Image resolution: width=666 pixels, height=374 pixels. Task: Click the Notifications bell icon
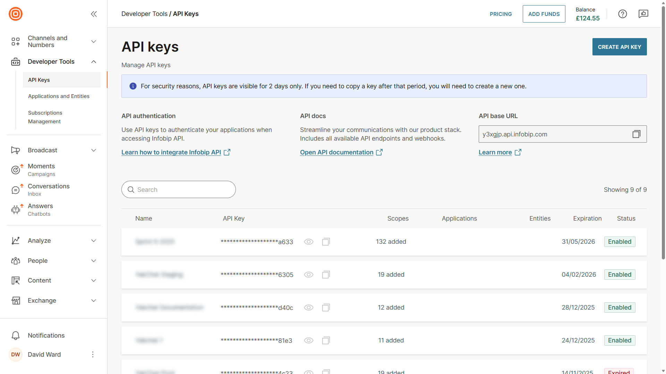tap(16, 335)
